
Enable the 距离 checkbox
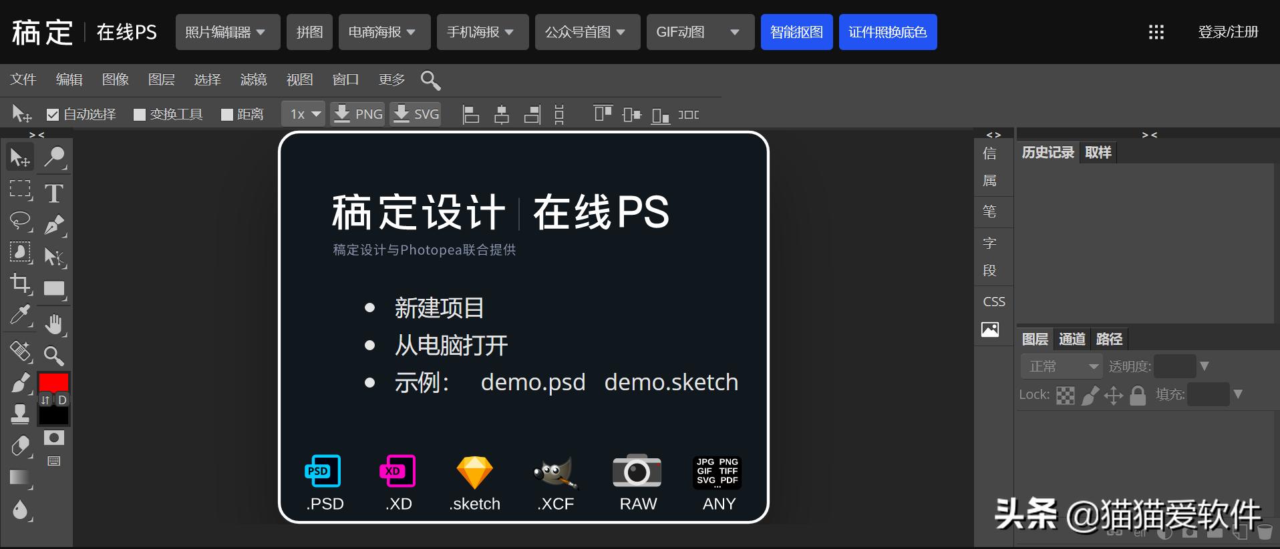(x=227, y=115)
